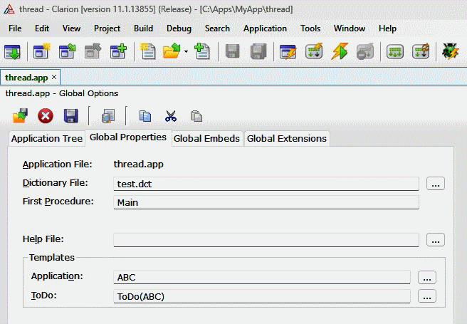The image size is (467, 324).
Task: Click the red cancel X icon
Action: pos(46,115)
